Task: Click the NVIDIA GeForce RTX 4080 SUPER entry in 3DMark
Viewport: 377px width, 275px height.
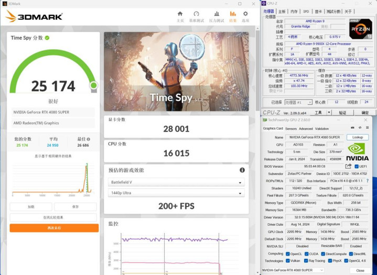Action: point(53,112)
